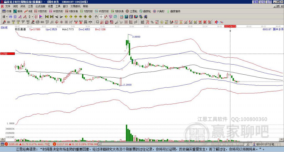Click the 600187 国中水务 stock name
This screenshot has height=152, width=284.
[273, 29]
